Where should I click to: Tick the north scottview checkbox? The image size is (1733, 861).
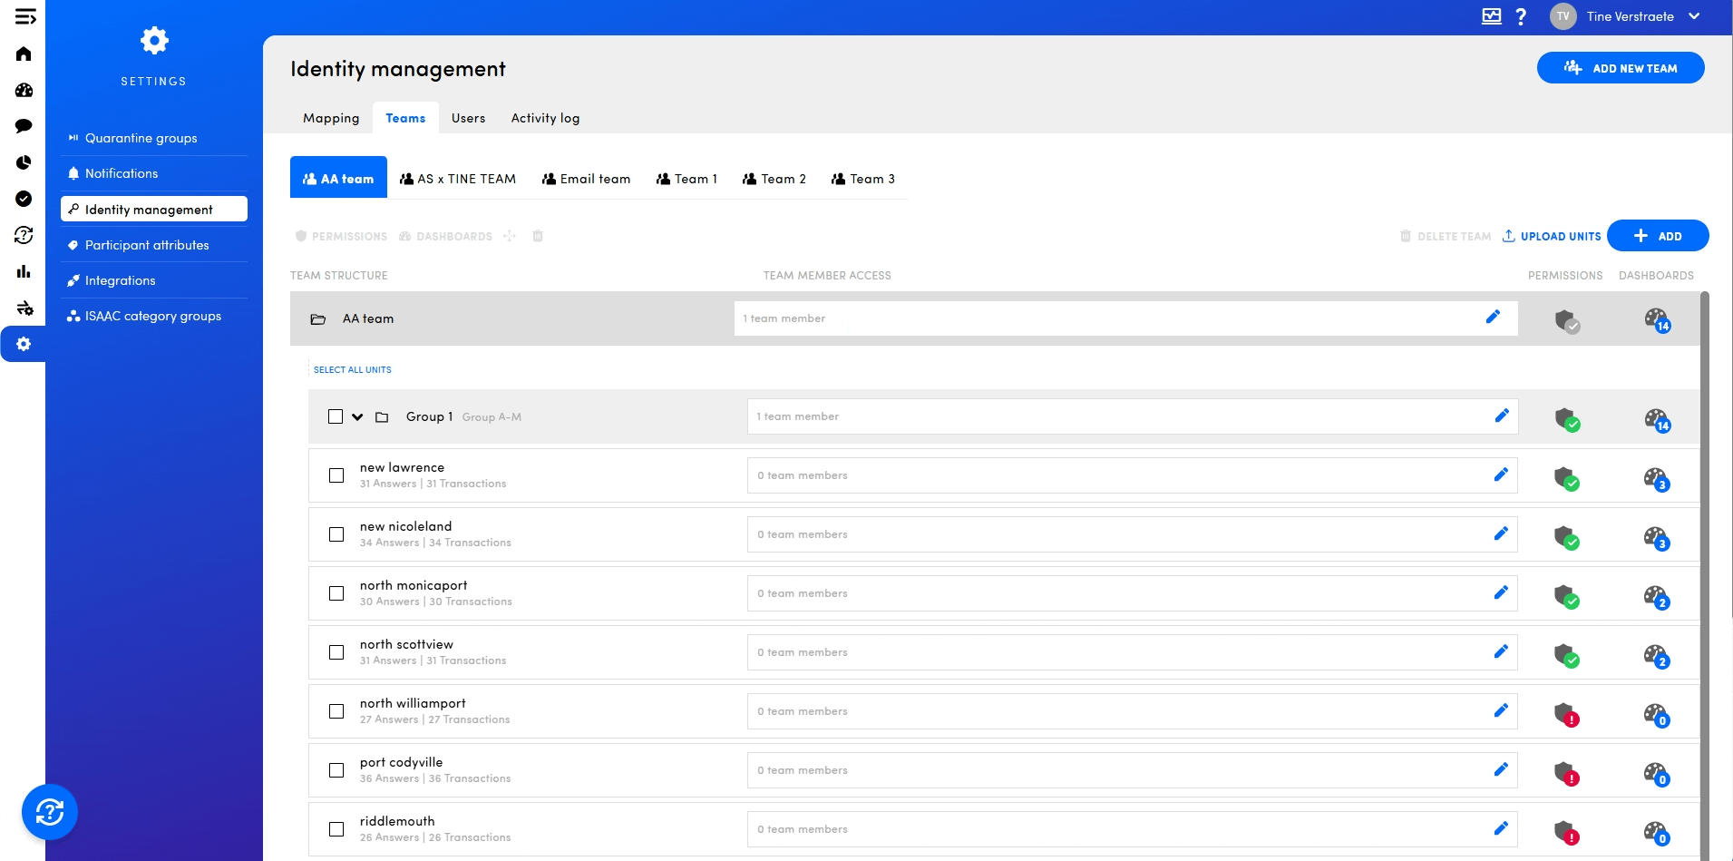(x=336, y=652)
